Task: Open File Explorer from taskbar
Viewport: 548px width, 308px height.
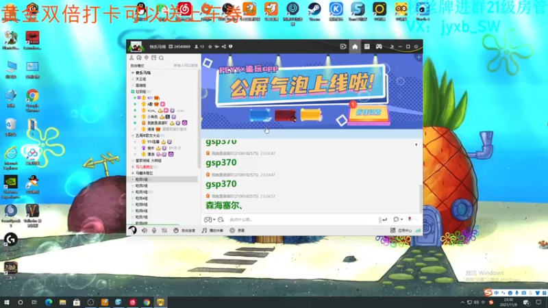Action: click(x=62, y=303)
